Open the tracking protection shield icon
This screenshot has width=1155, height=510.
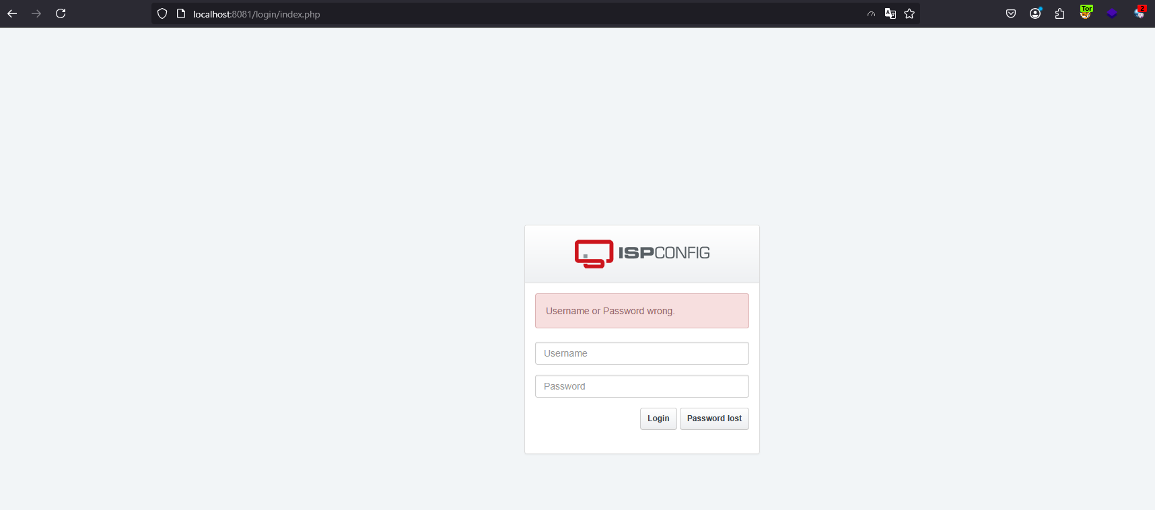point(162,13)
